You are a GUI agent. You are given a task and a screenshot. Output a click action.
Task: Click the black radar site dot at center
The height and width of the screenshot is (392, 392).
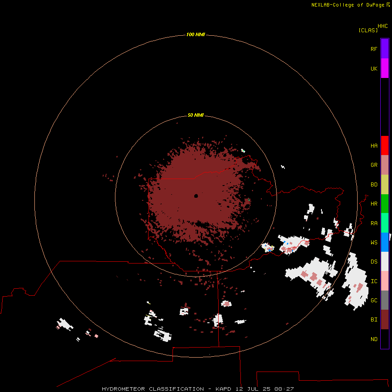point(196,196)
